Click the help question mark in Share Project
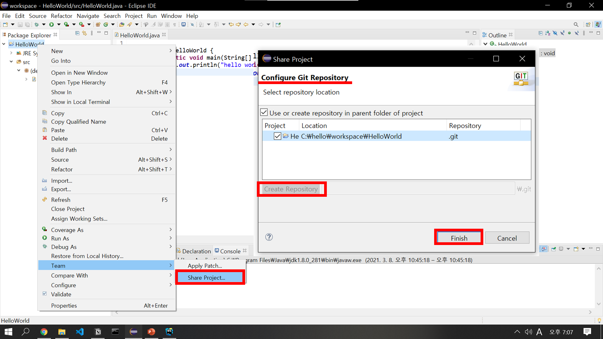Viewport: 603px width, 339px height. pyautogui.click(x=269, y=237)
